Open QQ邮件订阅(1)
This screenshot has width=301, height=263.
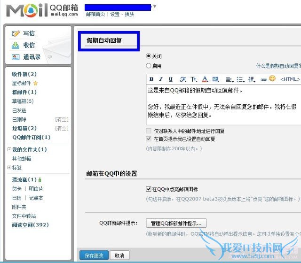click(x=32, y=137)
